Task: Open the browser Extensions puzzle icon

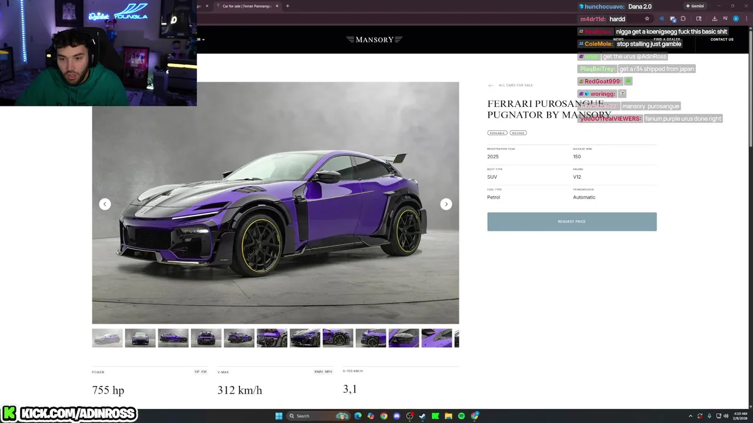Action: pos(683,19)
